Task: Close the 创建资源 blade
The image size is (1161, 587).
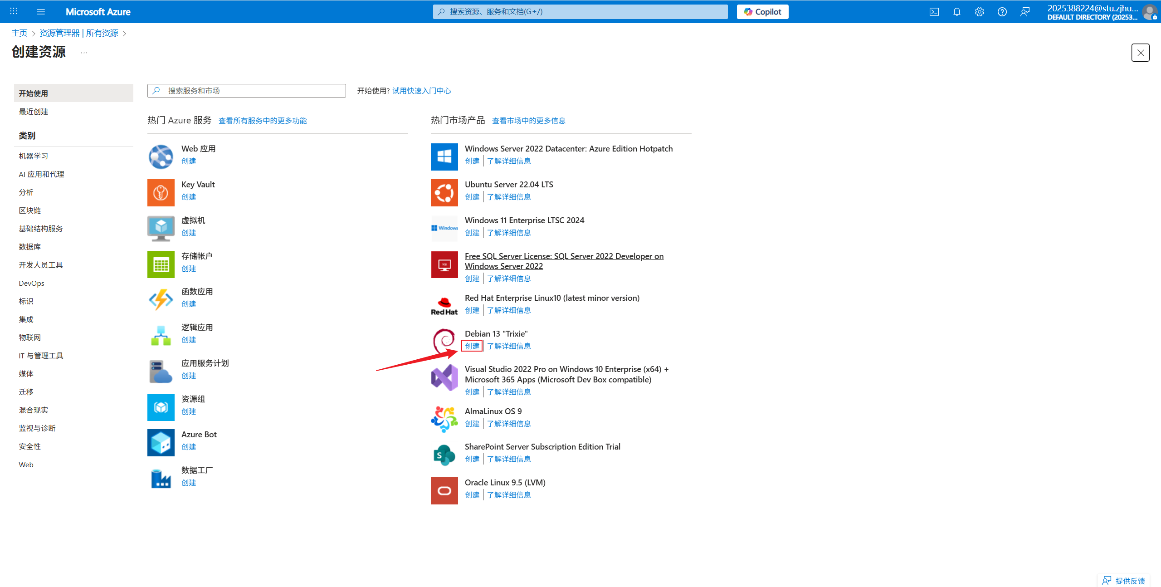Action: (x=1141, y=53)
